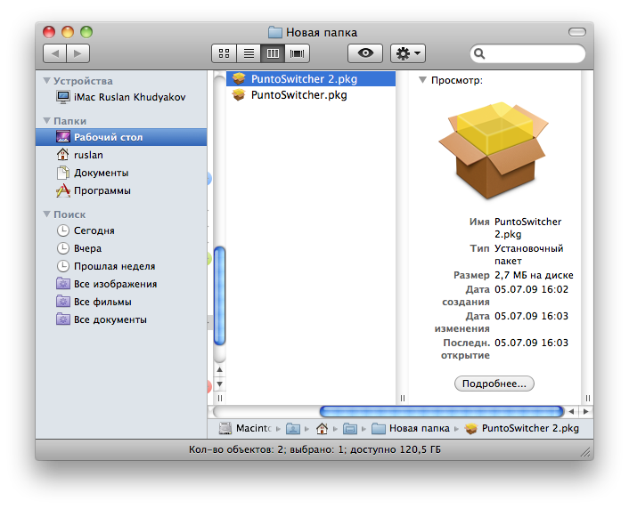Click the Подробнее... button
This screenshot has width=629, height=509.
point(494,384)
